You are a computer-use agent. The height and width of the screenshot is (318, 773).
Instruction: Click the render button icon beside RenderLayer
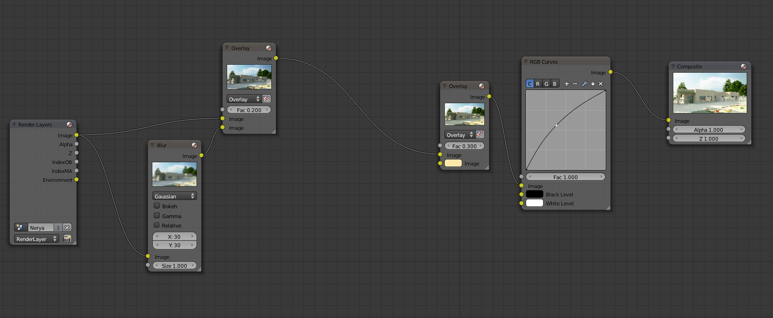click(67, 239)
